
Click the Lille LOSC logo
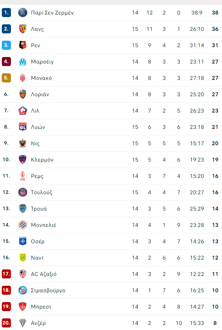23,111
